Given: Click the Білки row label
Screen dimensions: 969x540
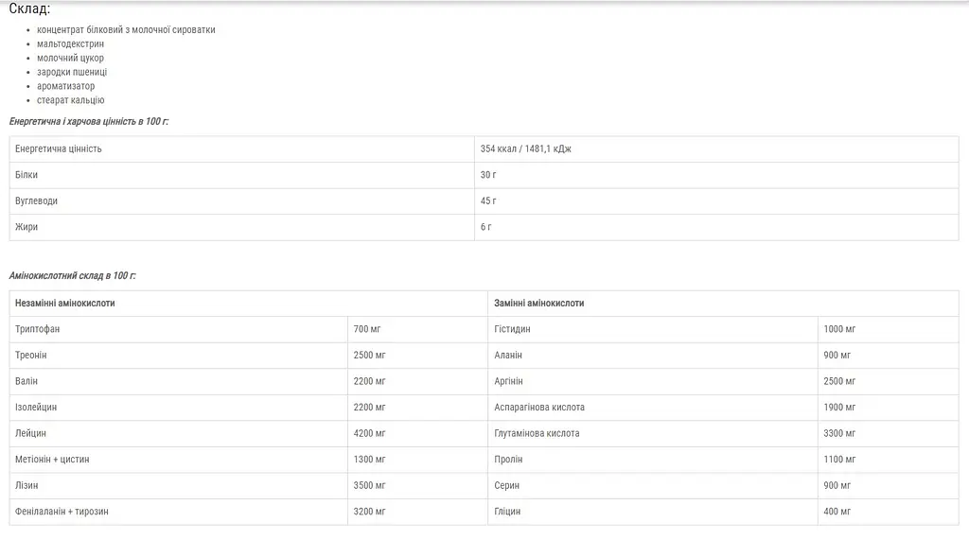Looking at the screenshot, I should coord(26,175).
